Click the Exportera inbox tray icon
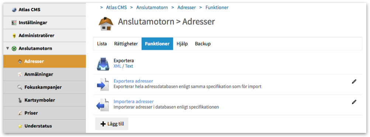Image resolution: width=370 pixels, height=137 pixels. pyautogui.click(x=103, y=64)
